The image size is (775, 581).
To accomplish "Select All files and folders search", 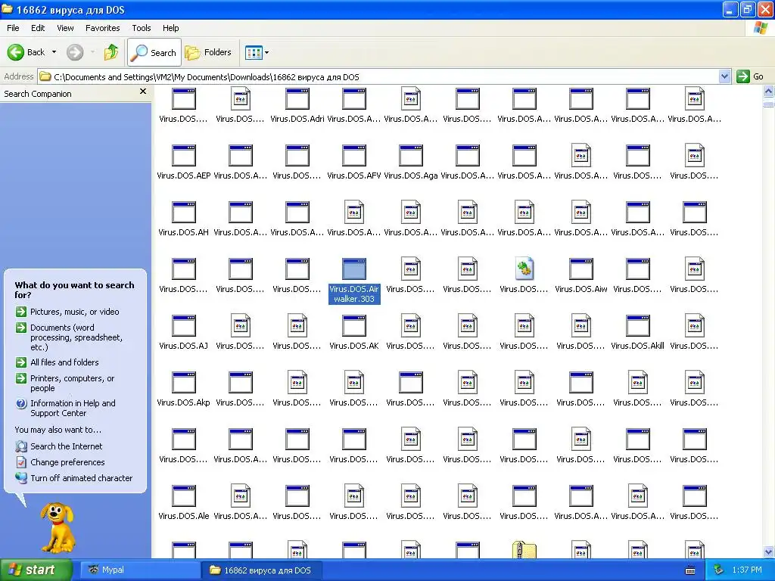I will click(58, 362).
